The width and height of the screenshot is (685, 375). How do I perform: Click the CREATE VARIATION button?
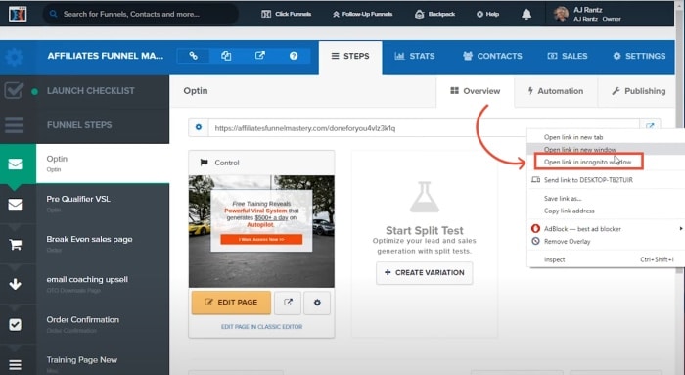[x=424, y=273]
